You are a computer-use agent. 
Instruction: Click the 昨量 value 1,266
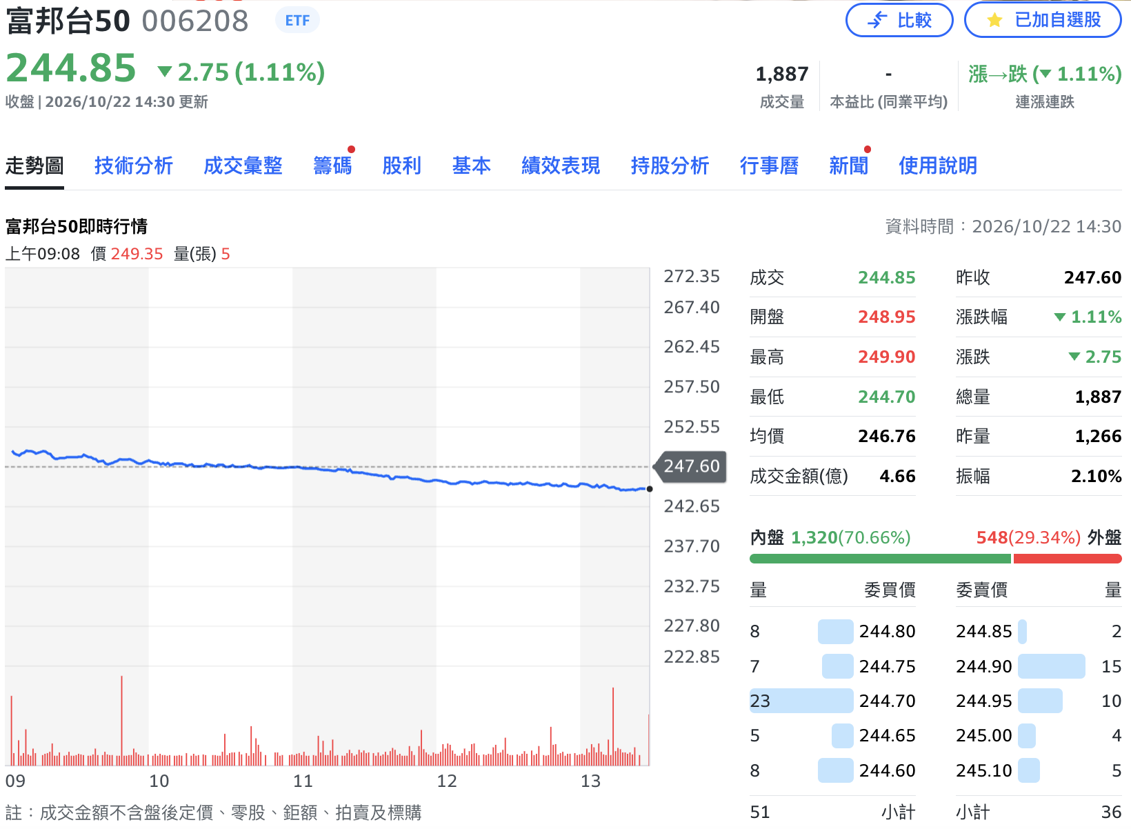point(1099,437)
